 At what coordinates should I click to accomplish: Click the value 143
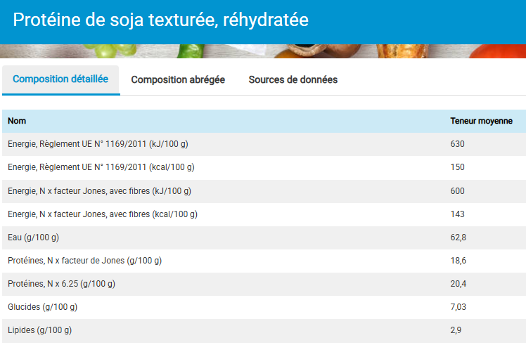(457, 214)
